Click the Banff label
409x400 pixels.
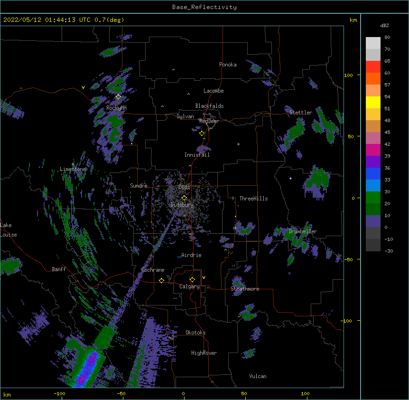coord(59,269)
